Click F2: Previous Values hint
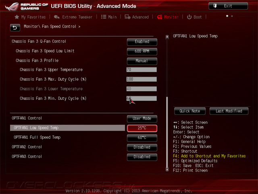 (x=192, y=146)
